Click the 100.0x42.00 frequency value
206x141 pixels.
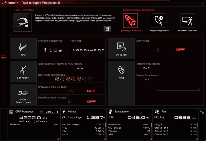89,50
